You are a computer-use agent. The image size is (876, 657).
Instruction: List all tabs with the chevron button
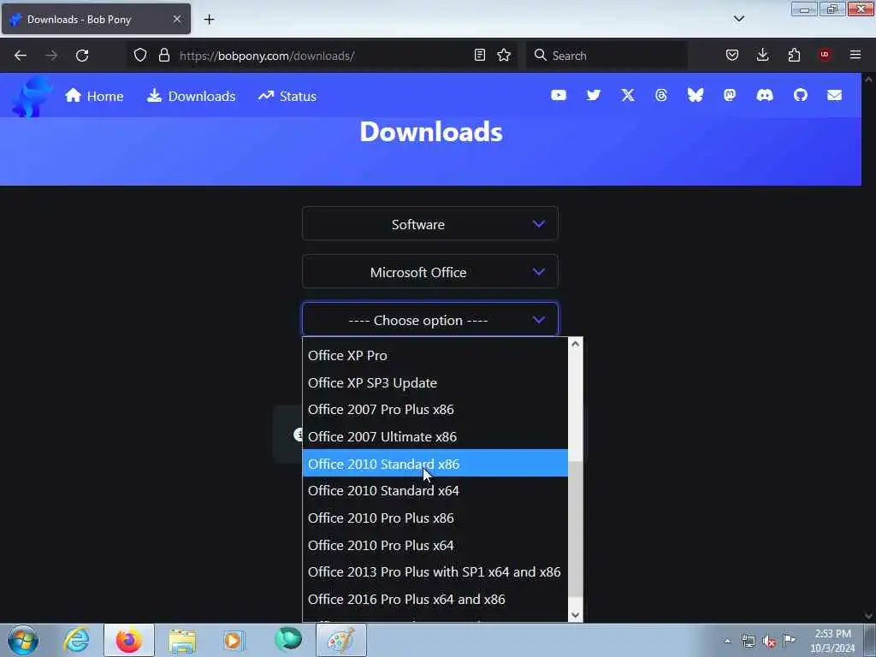click(738, 19)
